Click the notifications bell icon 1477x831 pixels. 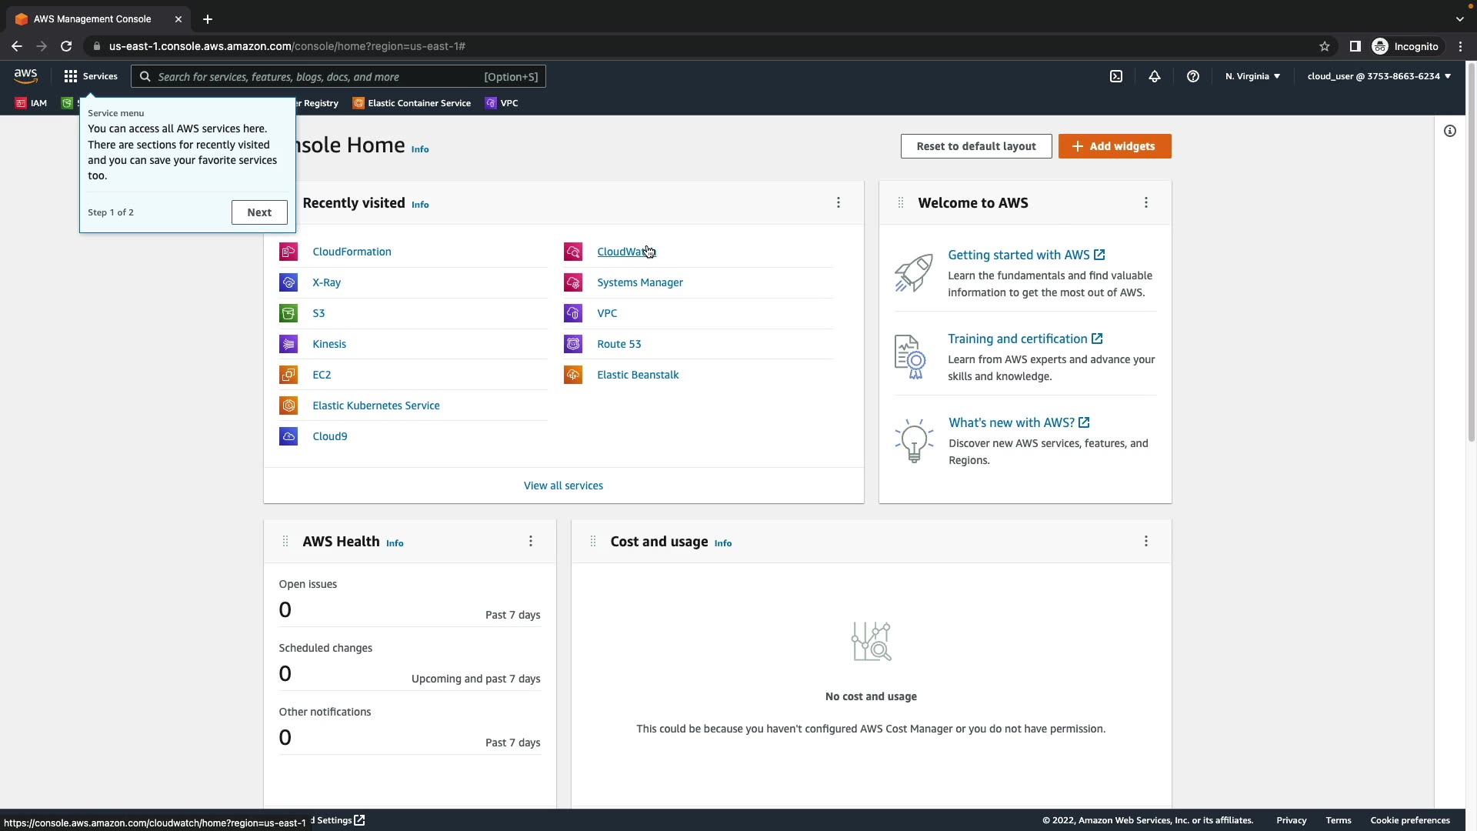pos(1155,76)
